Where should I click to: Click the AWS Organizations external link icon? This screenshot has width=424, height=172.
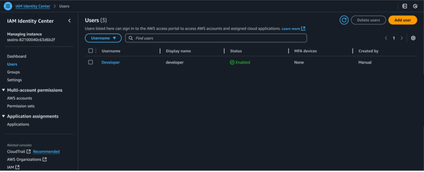[x=45, y=160]
